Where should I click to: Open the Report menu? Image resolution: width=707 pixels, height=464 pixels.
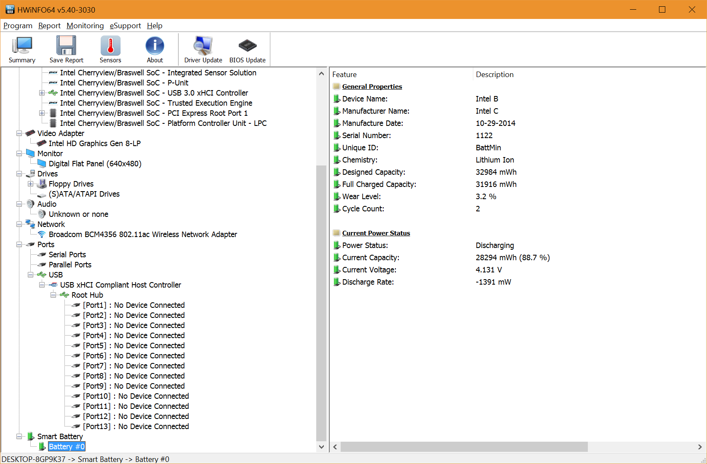[49, 26]
